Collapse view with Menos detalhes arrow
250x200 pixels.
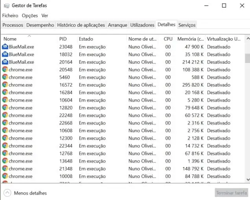coord(7,193)
